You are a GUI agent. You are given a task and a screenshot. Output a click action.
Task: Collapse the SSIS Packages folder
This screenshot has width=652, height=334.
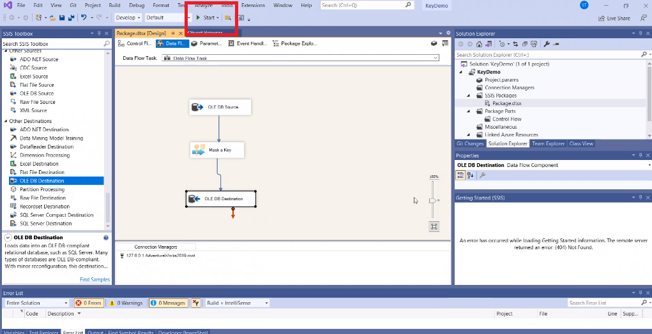tap(469, 96)
